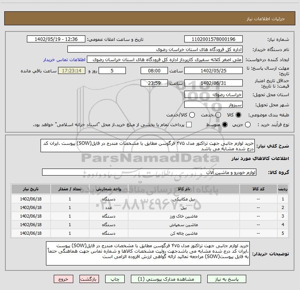The image size is (300, 290).
Task: Select item name ماشین چاله کن
Action: tap(184, 234)
